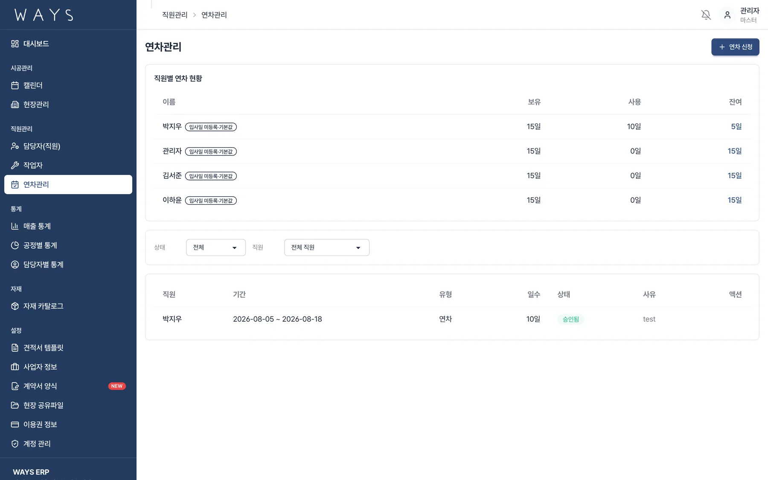
Task: Click the WAYS logo
Action: click(44, 15)
